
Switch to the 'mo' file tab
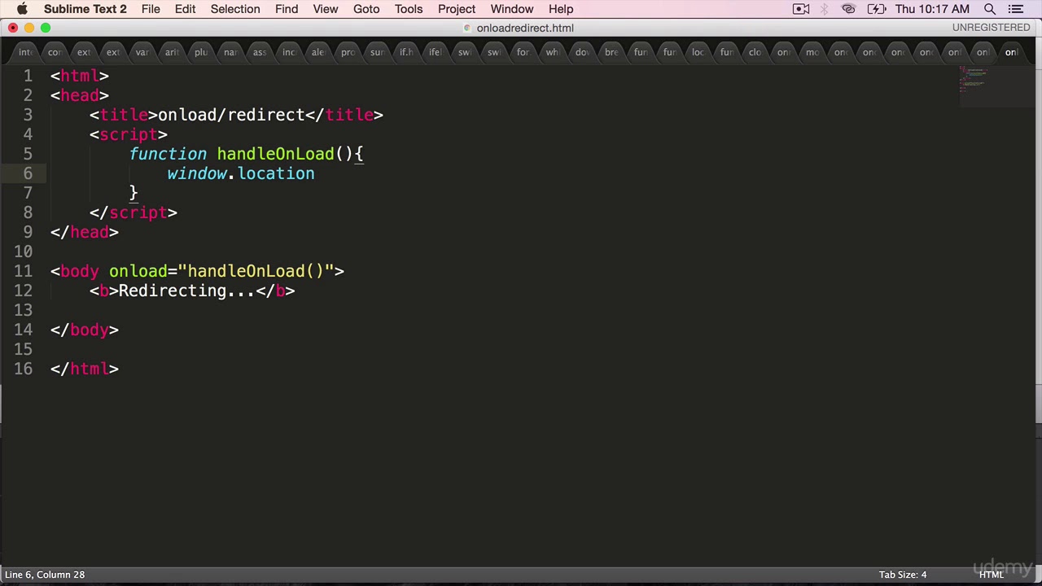812,52
